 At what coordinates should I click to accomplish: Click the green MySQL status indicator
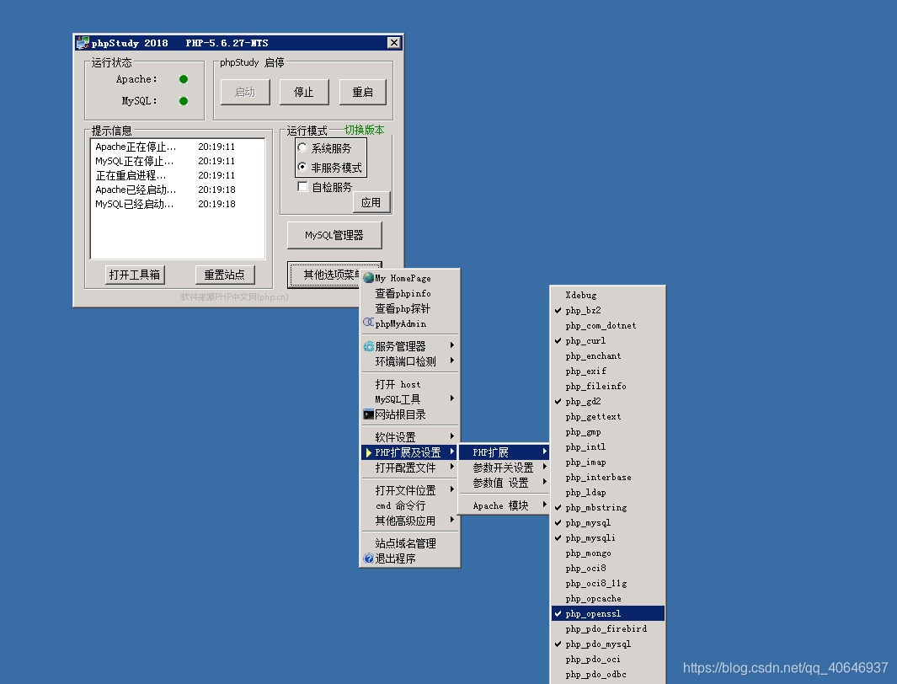tap(184, 100)
